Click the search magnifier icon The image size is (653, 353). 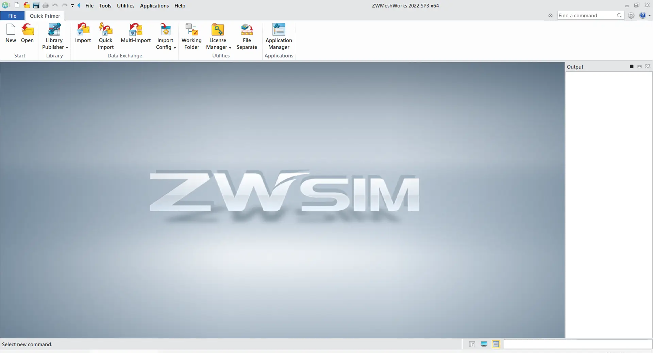(619, 15)
